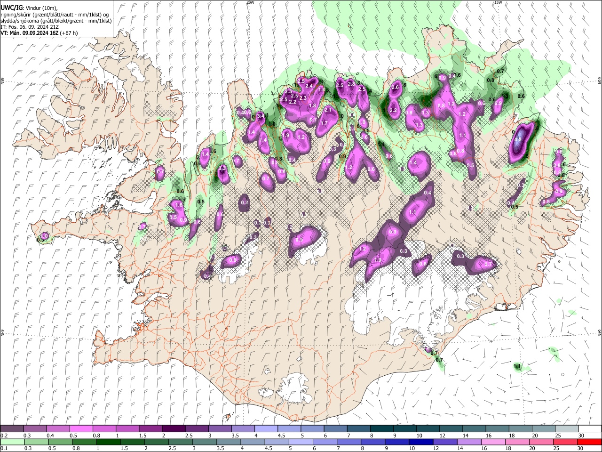Click the "(+67 h)" forecast offset text

pos(69,33)
